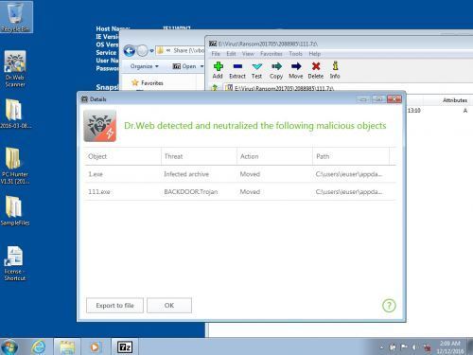Open 7-Zip from the taskbar
Viewport: 473px width, 355px height.
[125, 347]
